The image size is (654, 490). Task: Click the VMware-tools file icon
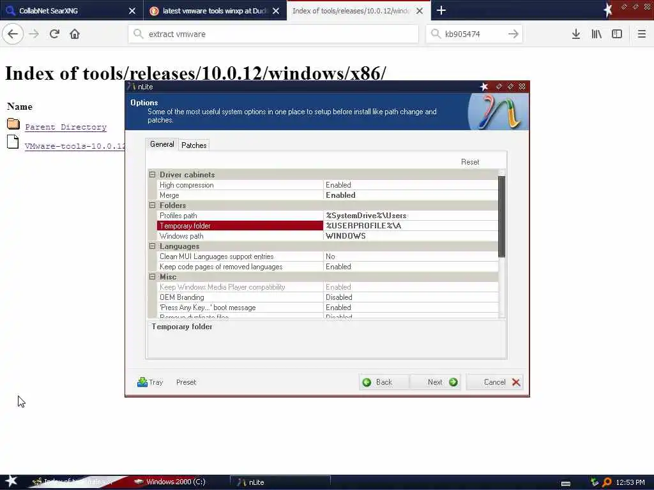click(x=13, y=142)
